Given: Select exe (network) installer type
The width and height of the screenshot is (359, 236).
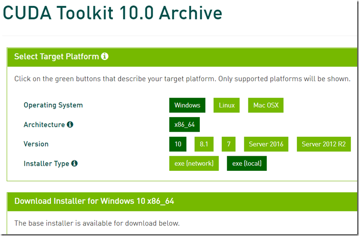Looking at the screenshot, I should tap(194, 163).
